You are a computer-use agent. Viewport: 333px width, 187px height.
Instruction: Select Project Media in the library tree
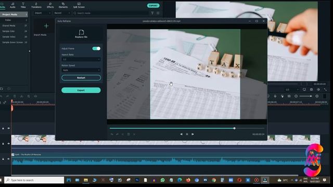[x=14, y=15]
